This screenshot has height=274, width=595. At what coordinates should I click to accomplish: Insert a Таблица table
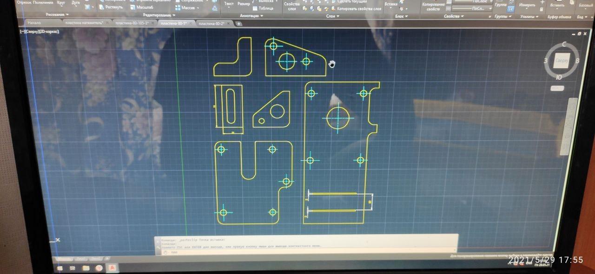coord(263,8)
